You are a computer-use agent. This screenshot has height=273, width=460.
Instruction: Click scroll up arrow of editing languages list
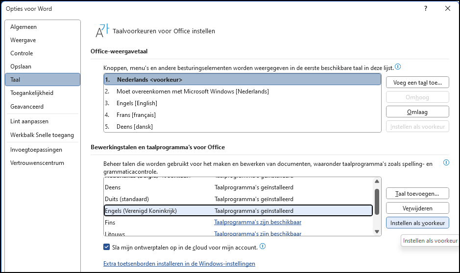coord(377,182)
